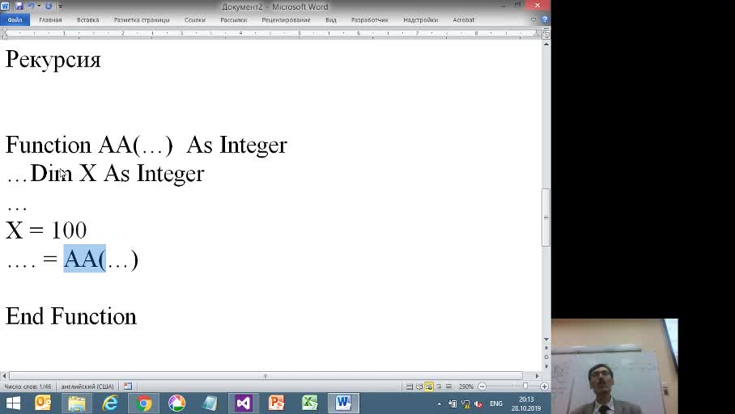This screenshot has height=414, width=735.
Task: Expand the collapsed ribbon with the chevron
Action: [533, 19]
